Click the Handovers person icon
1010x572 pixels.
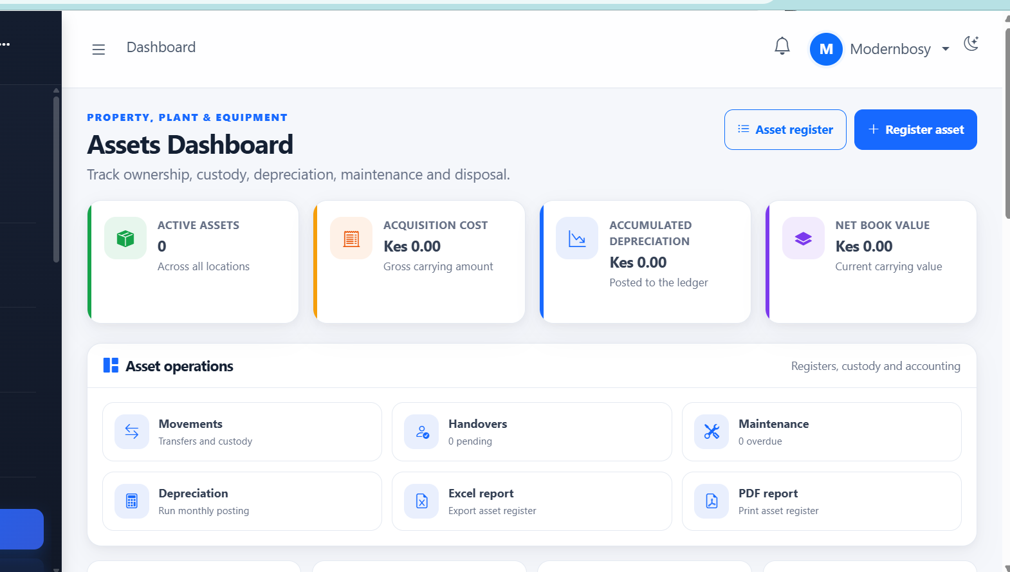tap(421, 432)
